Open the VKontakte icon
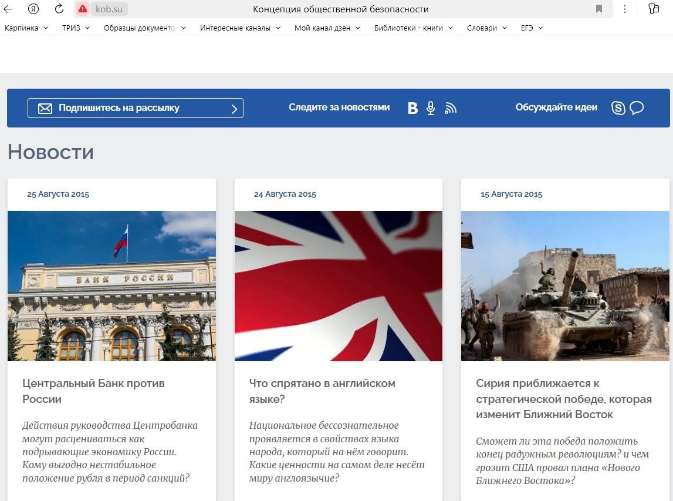673x501 pixels. click(412, 108)
